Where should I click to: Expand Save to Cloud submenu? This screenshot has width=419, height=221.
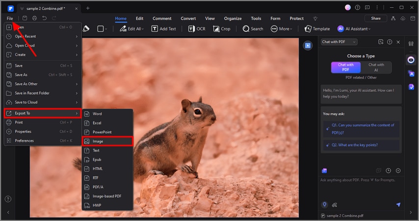pyautogui.click(x=43, y=102)
